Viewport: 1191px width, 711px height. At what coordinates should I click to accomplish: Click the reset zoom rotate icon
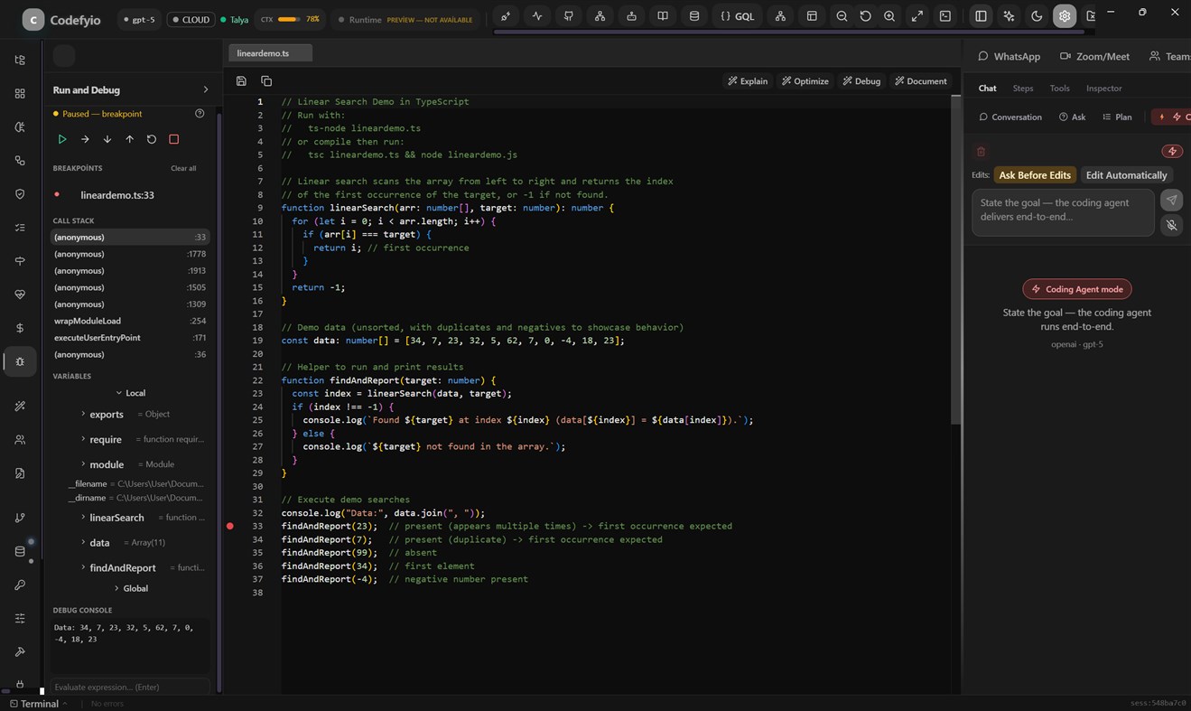[866, 16]
